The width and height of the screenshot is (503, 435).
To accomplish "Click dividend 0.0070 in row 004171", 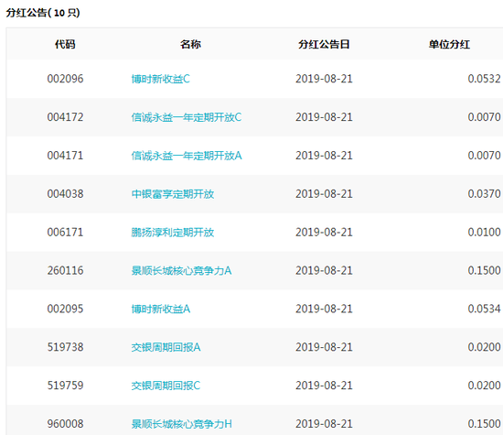I will pyautogui.click(x=484, y=156).
